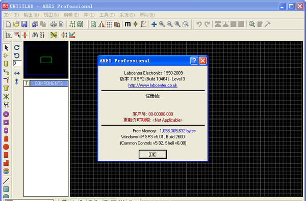Image resolution: width=306 pixels, height=201 pixels.
Task: Click the dialog's question mark help button
Action: pos(194,61)
